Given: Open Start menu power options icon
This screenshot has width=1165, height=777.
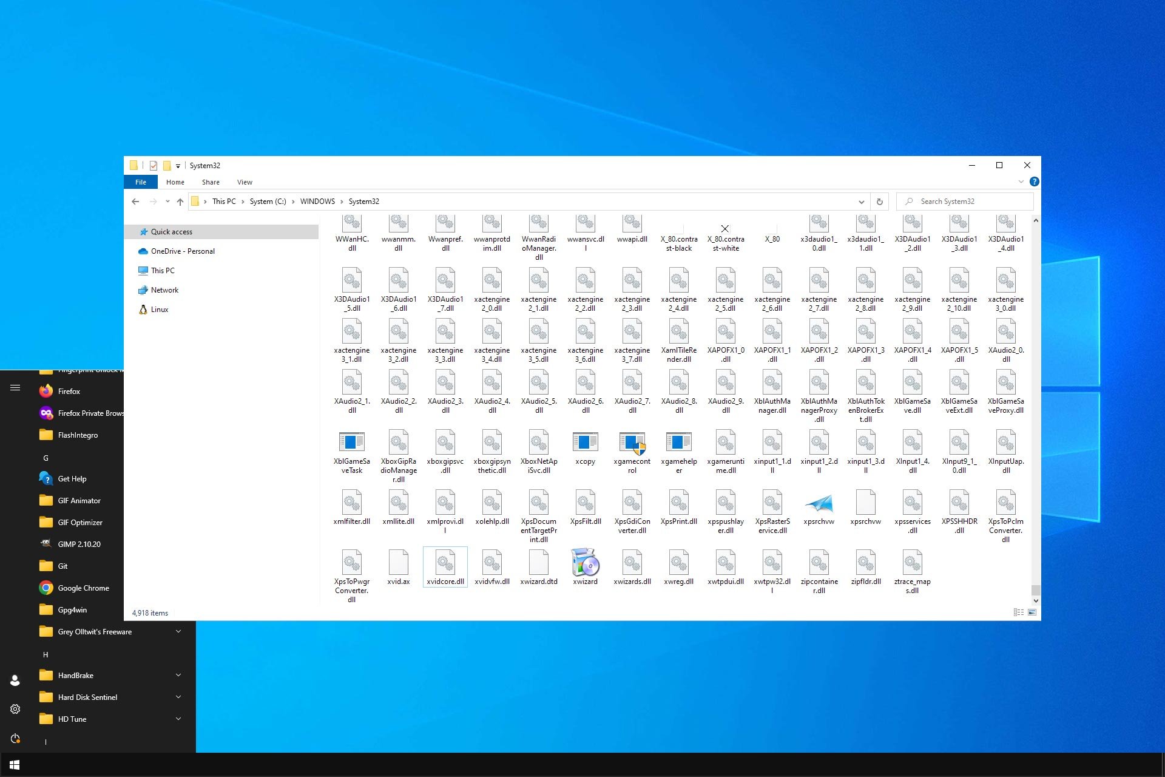Looking at the screenshot, I should [x=15, y=738].
